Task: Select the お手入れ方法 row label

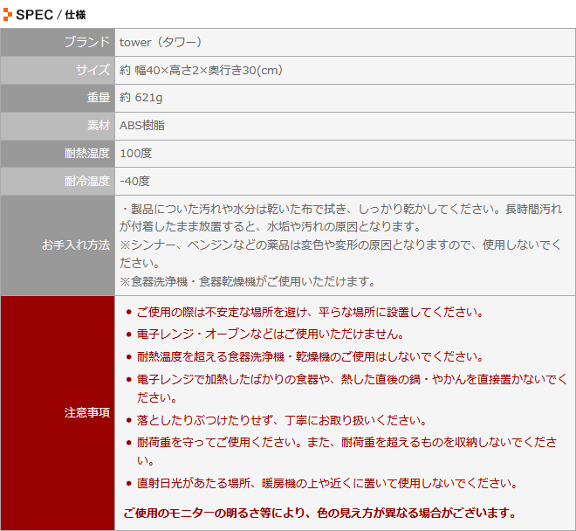Action: click(75, 245)
